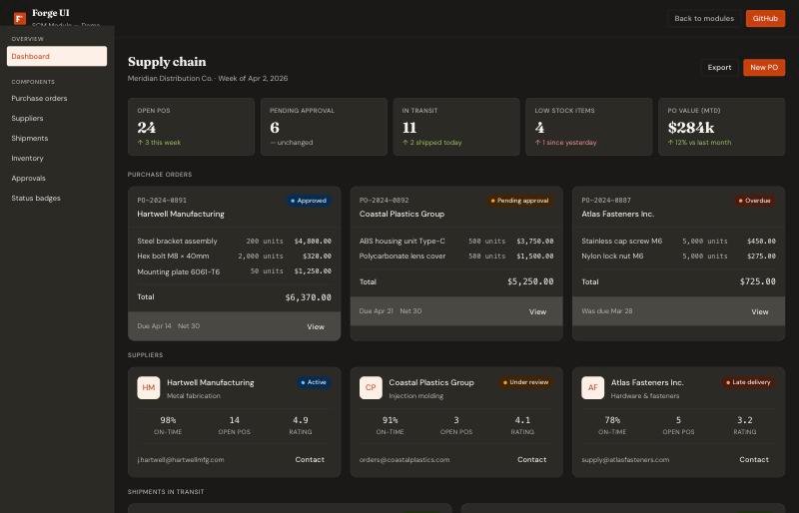Click the $5,250.00 total amount

[x=530, y=281]
